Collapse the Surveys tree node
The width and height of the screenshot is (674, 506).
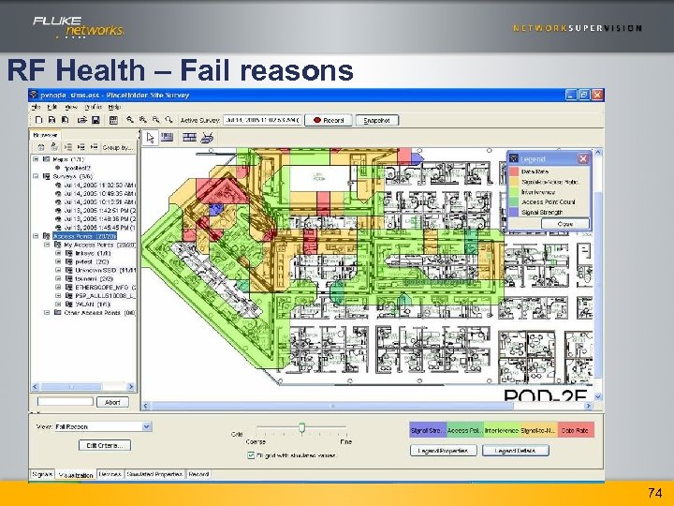37,176
